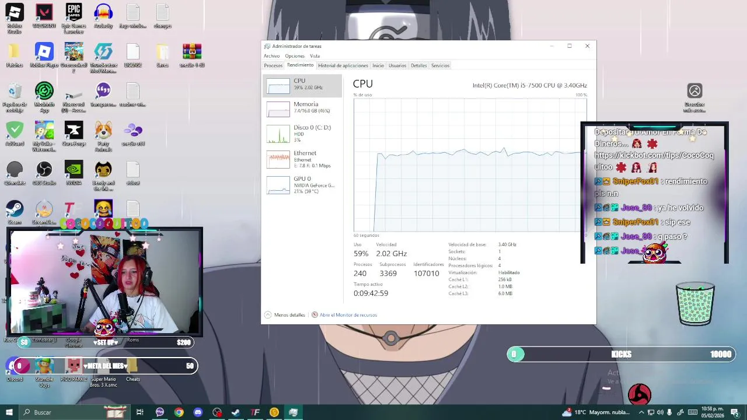Open Discord from the taskbar
This screenshot has width=747, height=420.
198,412
